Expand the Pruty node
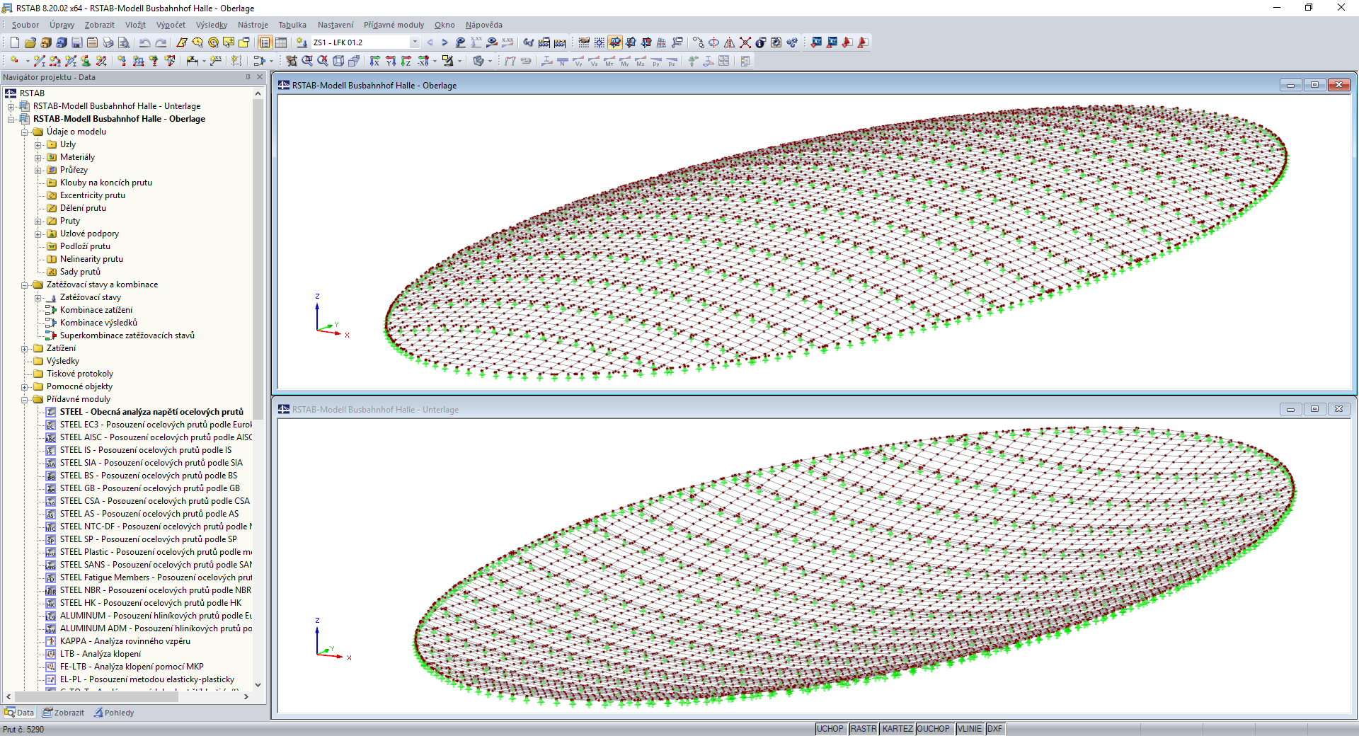 pos(38,221)
